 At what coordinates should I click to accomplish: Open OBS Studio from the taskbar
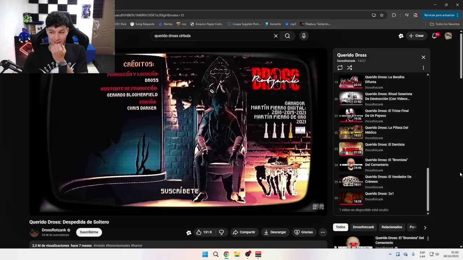247,254
